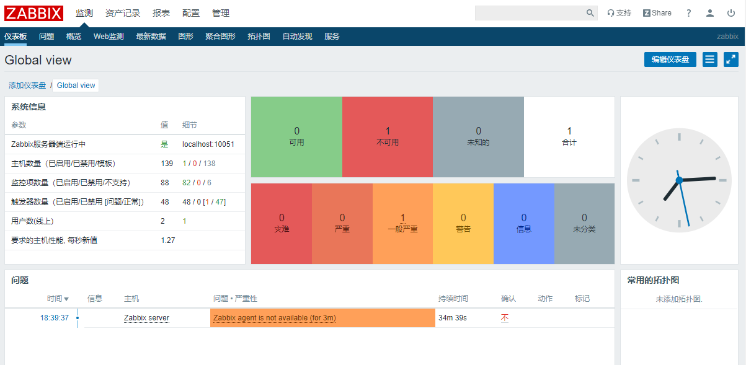
Task: Click the red 不可用 hosts tile
Action: 388,137
